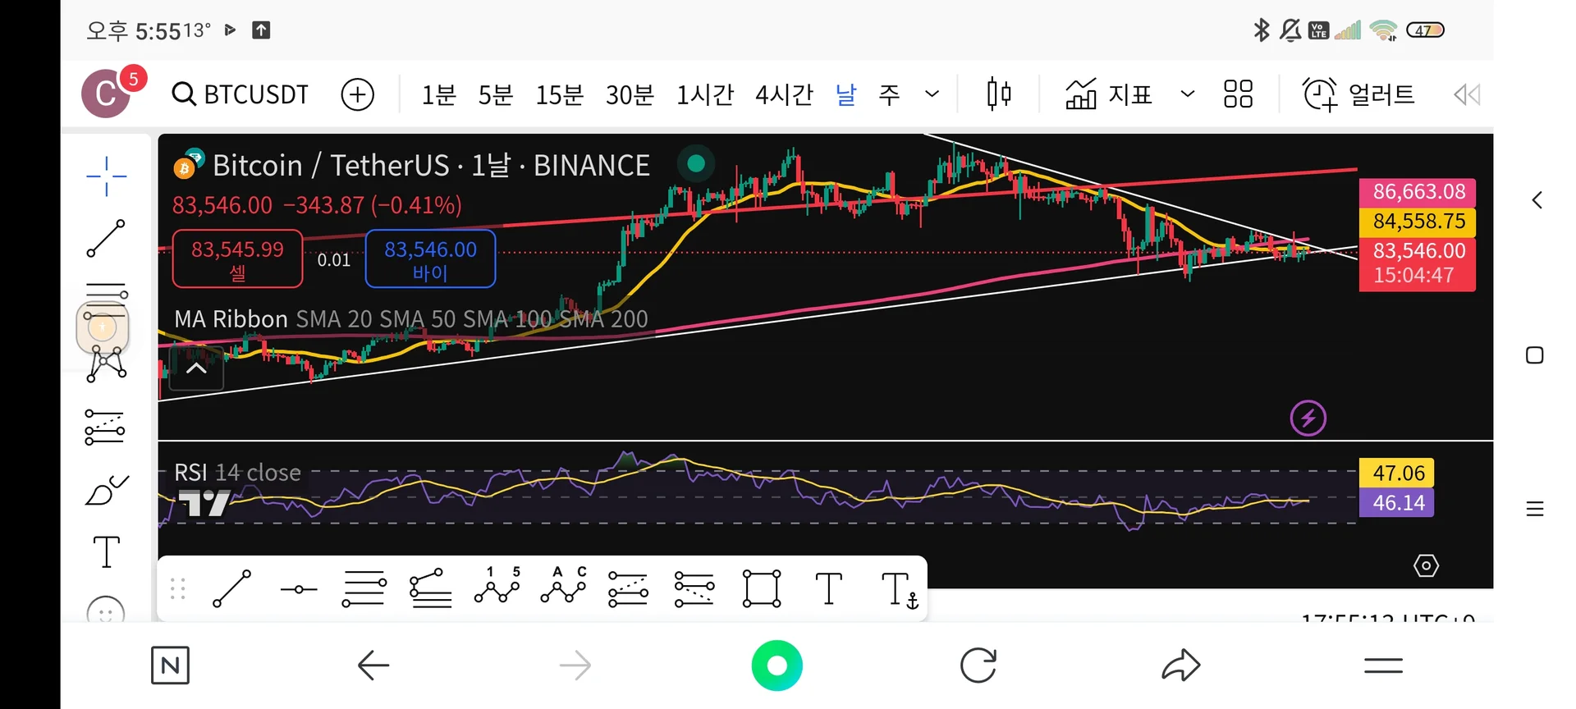The width and height of the screenshot is (1576, 709).
Task: Collapse the chart legend with up chevron
Action: 196,368
